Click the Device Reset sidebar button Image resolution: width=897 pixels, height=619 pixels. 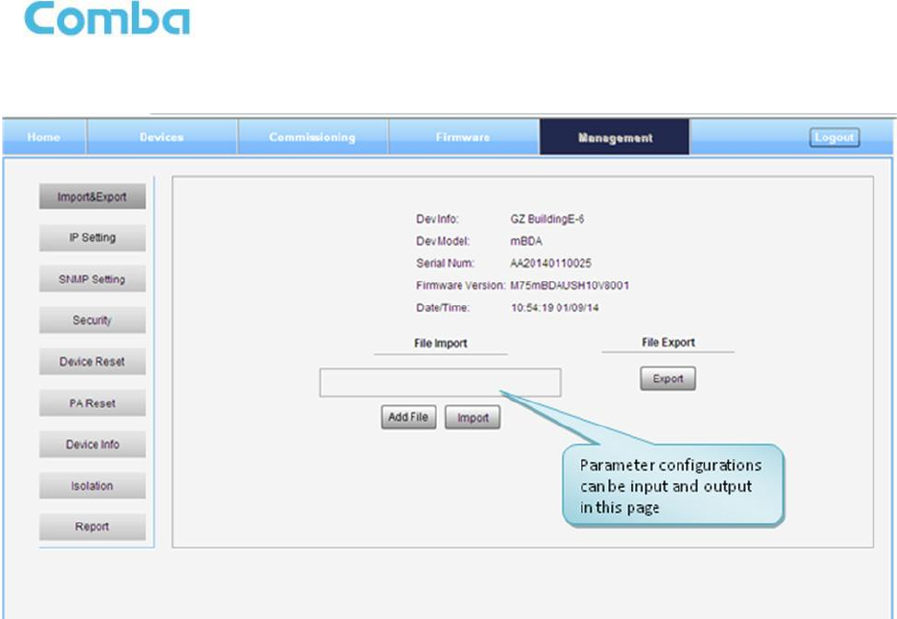pos(92,362)
